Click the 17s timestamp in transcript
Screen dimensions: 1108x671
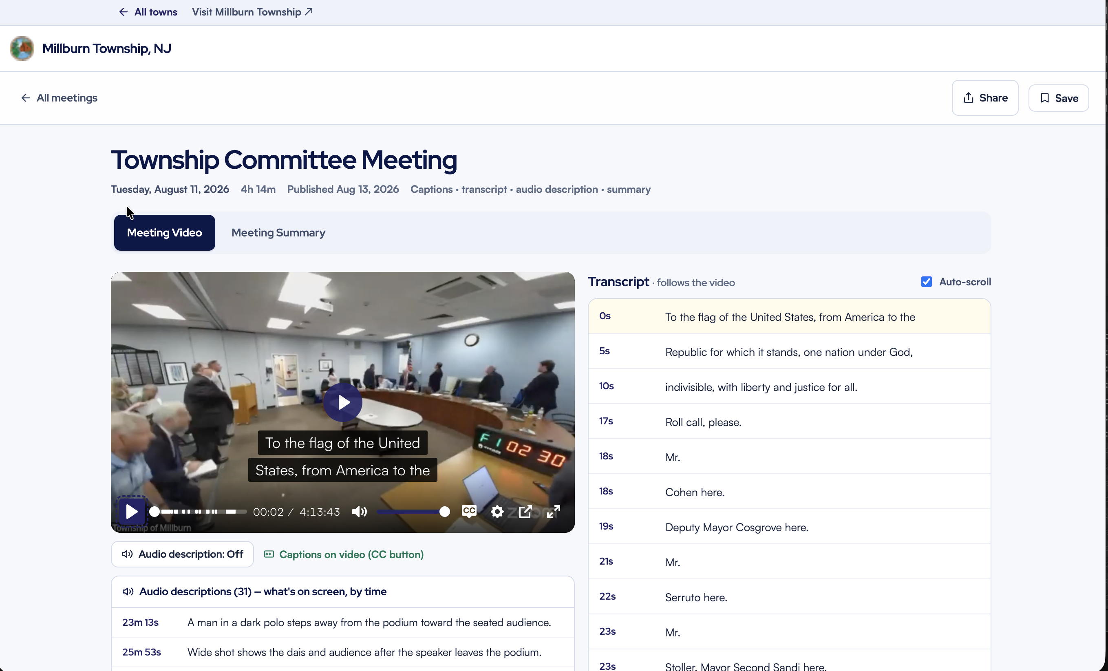[606, 421]
